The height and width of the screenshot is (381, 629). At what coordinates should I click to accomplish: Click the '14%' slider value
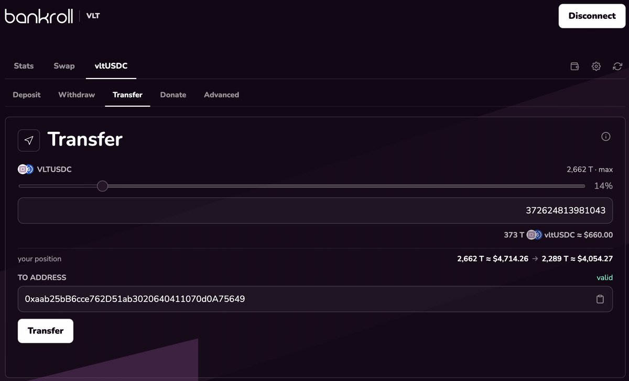[x=603, y=186]
